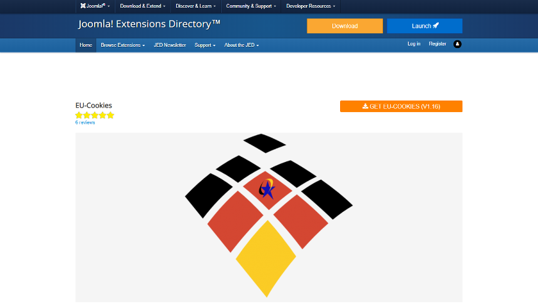Click the user profile avatar icon
The image size is (538, 308).
click(457, 44)
